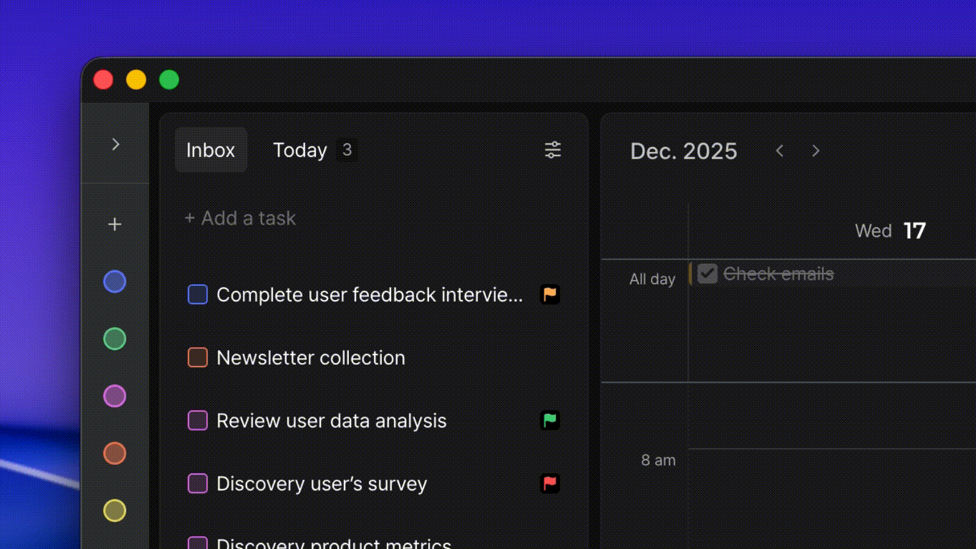Click the Dec. 2025 calendar title
The width and height of the screenshot is (976, 549).
pos(683,151)
